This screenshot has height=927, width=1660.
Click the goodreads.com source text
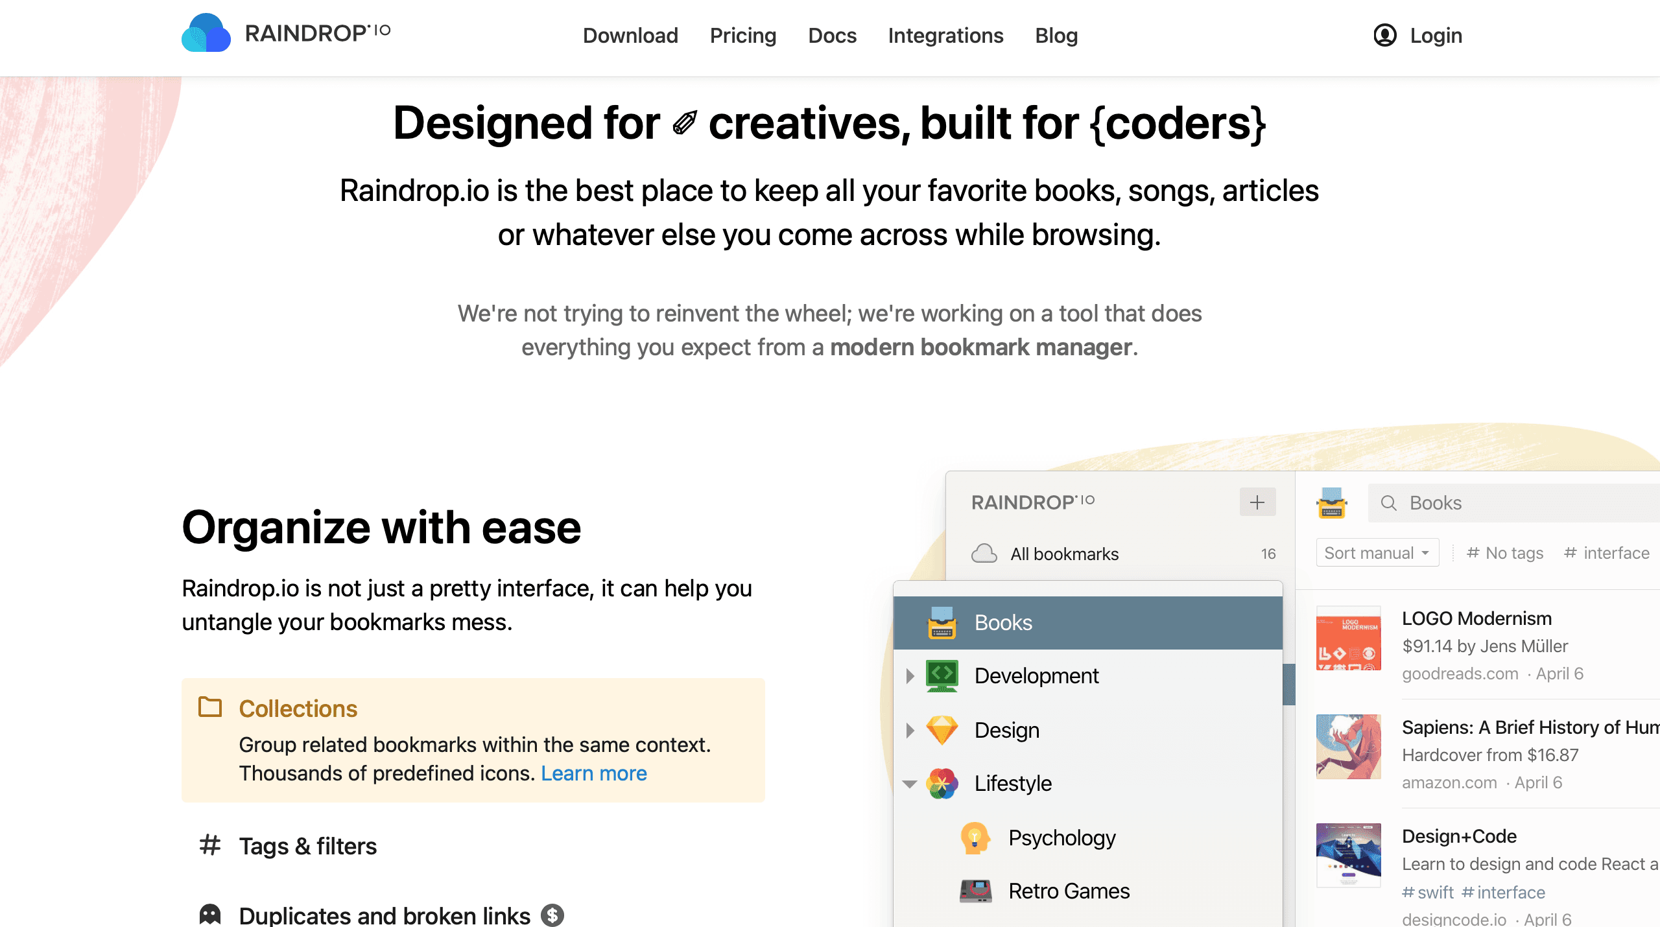click(x=1460, y=674)
